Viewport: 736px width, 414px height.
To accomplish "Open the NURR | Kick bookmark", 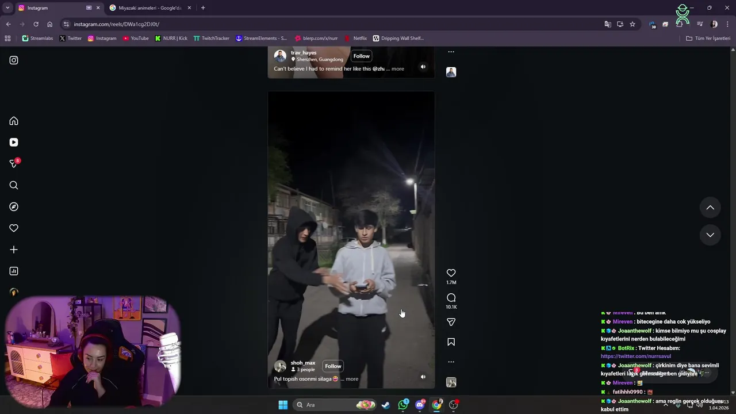I will click(171, 39).
